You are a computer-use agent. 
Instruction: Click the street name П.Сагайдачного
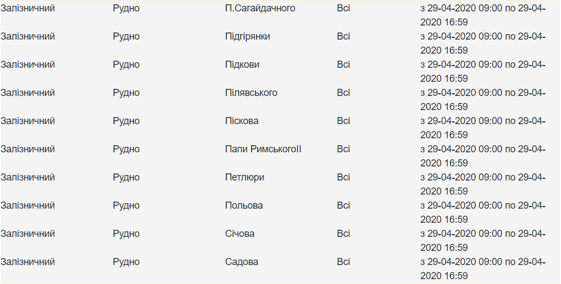point(260,9)
